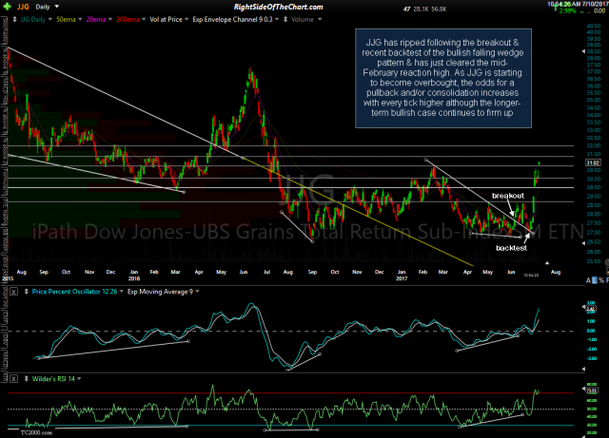Click reorder arrows beside Wilder's RSI
This screenshot has height=438, width=609.
click(27, 379)
